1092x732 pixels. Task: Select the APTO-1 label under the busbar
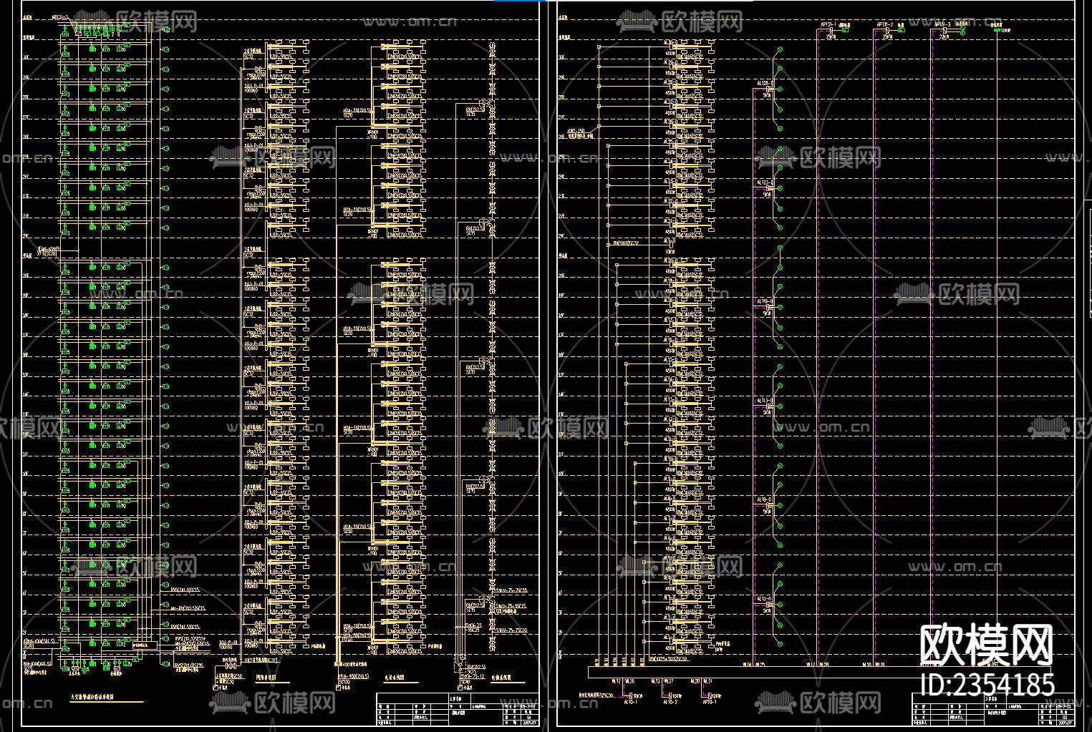point(709,702)
